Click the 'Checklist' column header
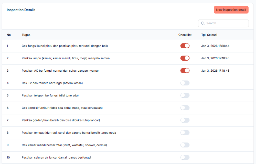This screenshot has height=164, width=256. [185, 35]
